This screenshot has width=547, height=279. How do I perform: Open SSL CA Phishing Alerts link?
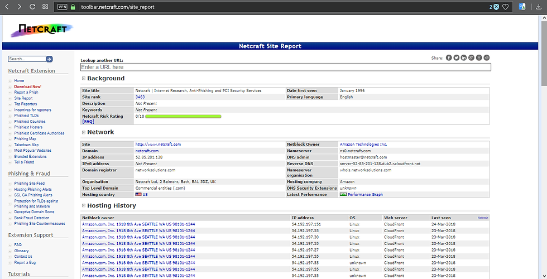point(33,195)
